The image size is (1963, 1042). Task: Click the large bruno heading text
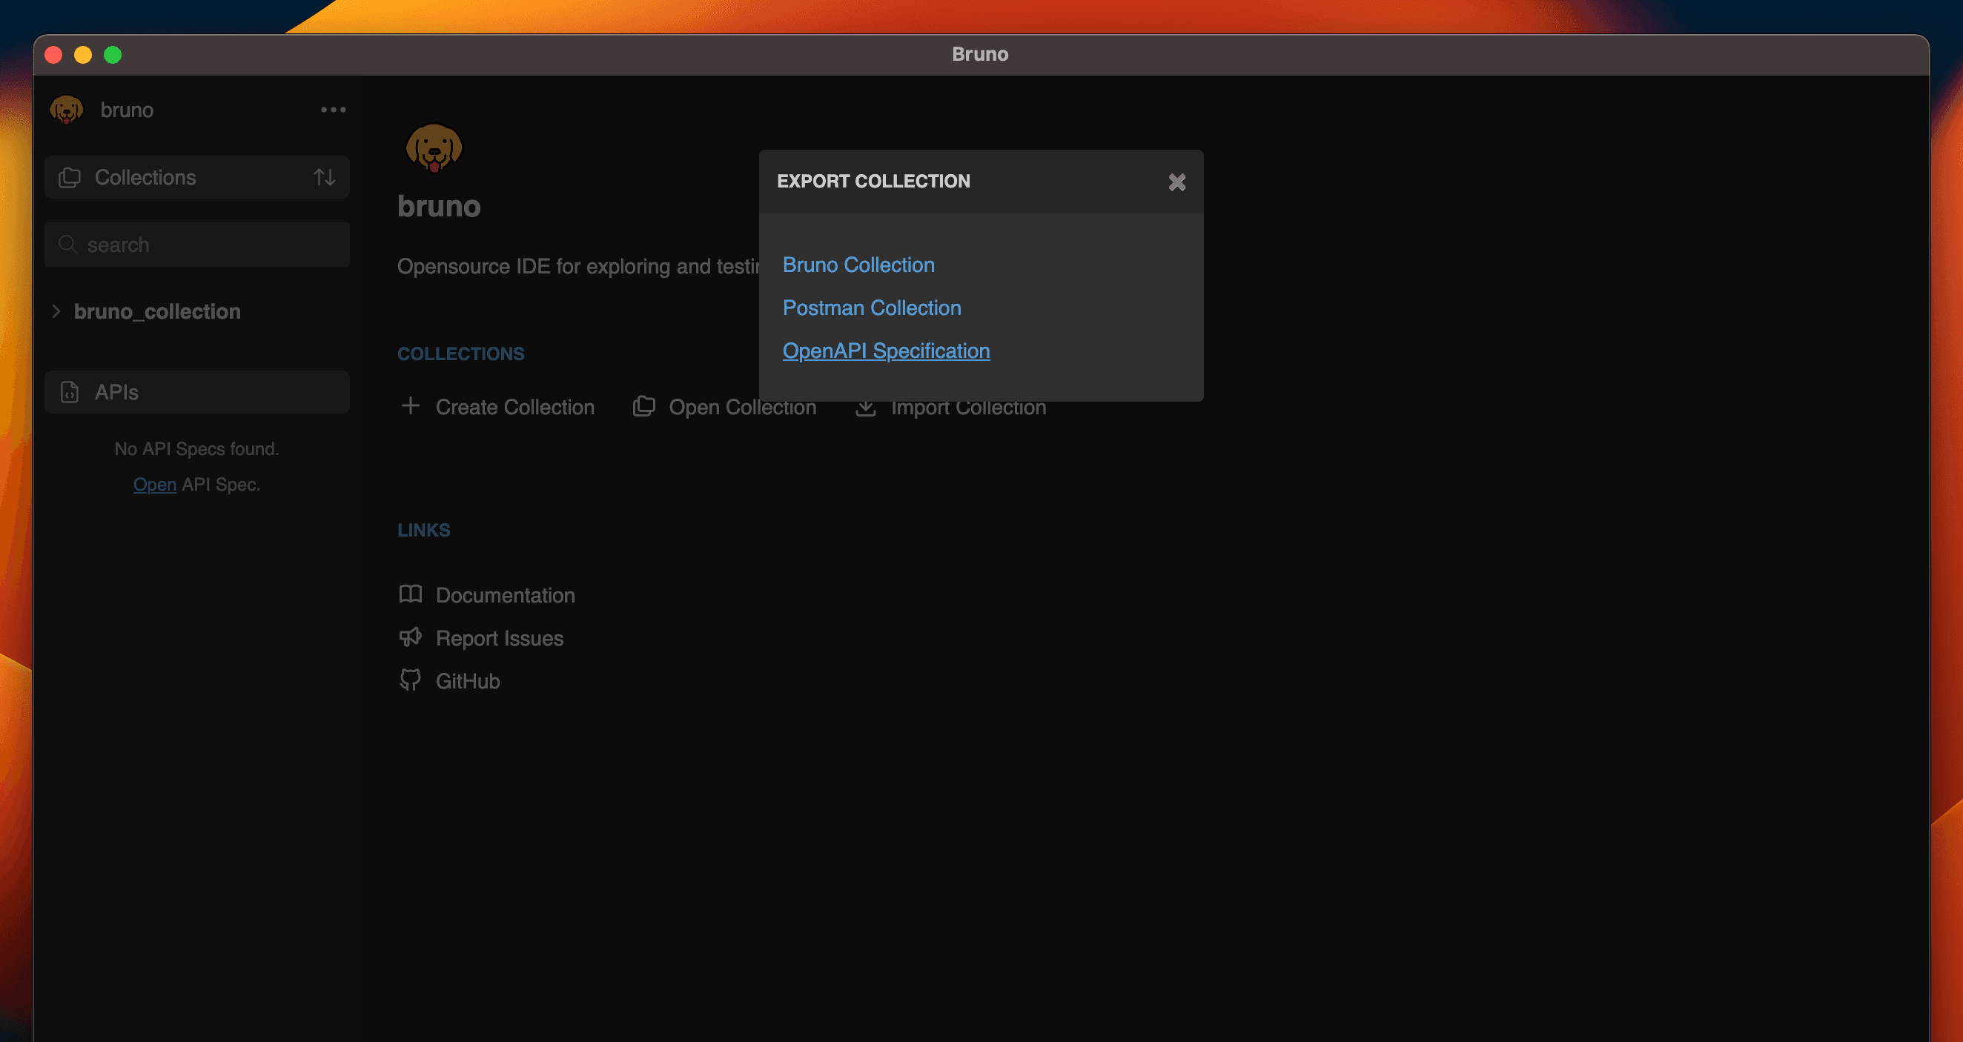[439, 207]
